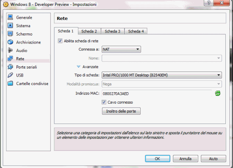The width and height of the screenshot is (233, 168).
Task: Regenerate MAC address with green refresh icon
Action: [218, 94]
